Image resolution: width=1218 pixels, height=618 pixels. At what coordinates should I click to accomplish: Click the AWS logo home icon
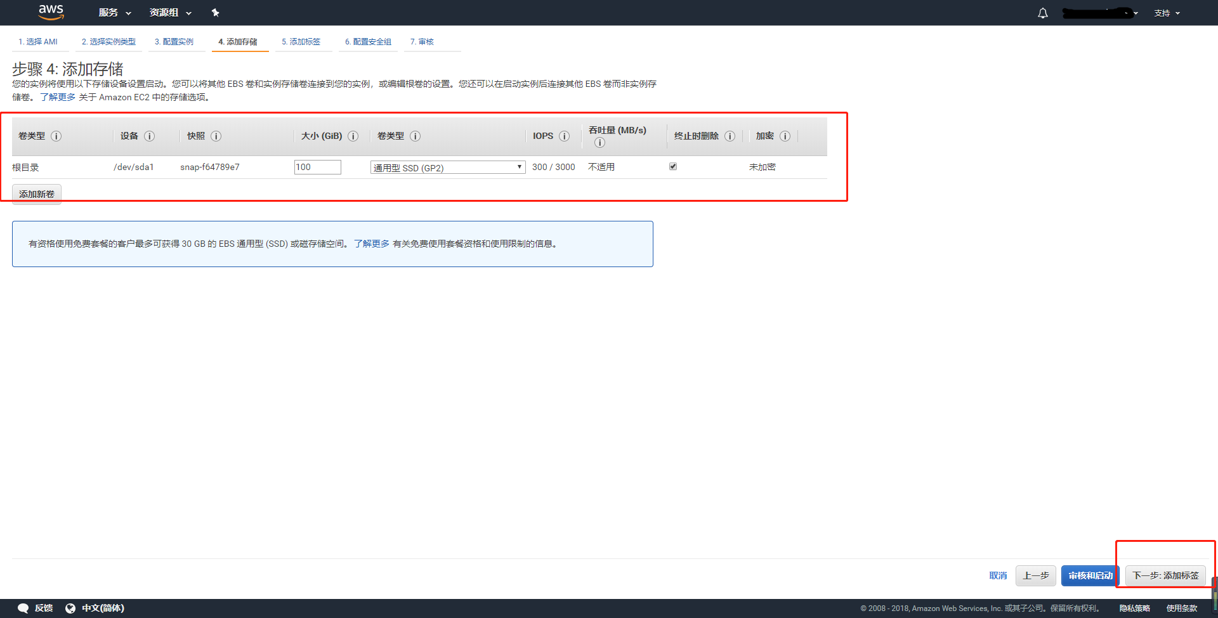tap(51, 12)
